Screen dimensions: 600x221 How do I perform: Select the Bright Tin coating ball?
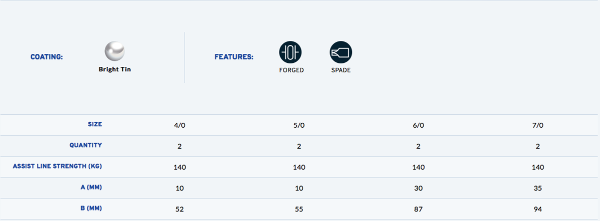[x=114, y=51]
